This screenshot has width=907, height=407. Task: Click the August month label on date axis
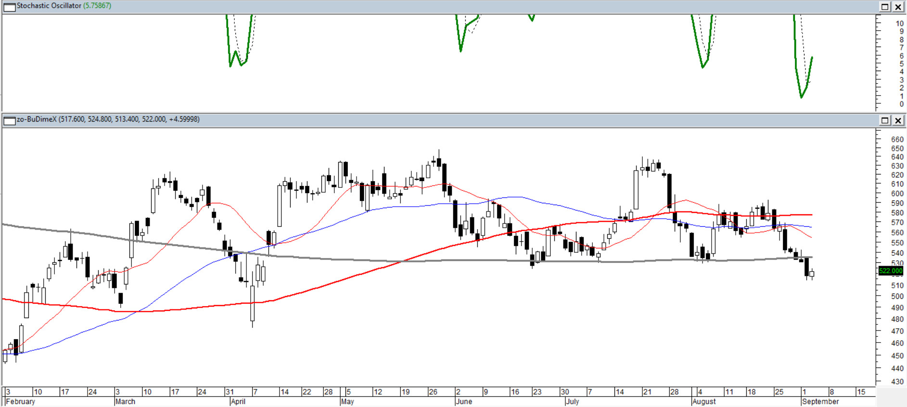(x=704, y=401)
